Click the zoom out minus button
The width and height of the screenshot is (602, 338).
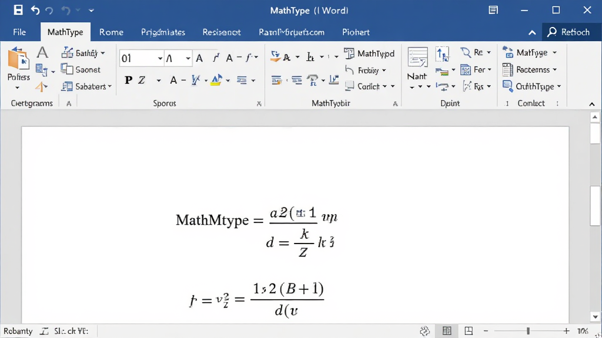pyautogui.click(x=486, y=331)
